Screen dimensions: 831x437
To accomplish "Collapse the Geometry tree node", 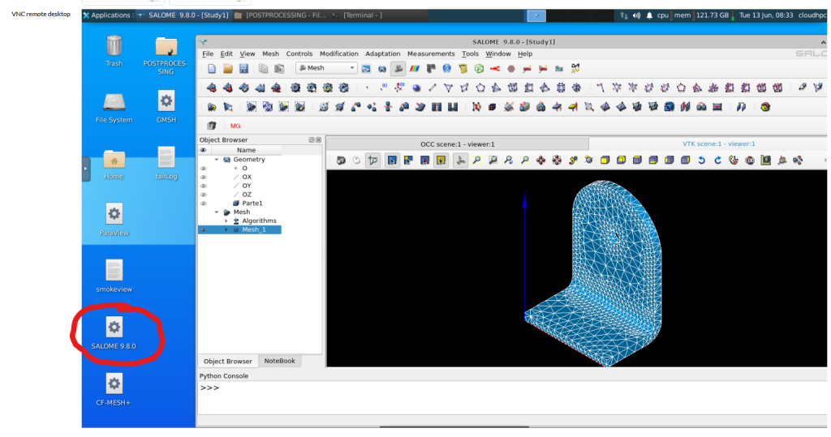I will click(x=217, y=160).
